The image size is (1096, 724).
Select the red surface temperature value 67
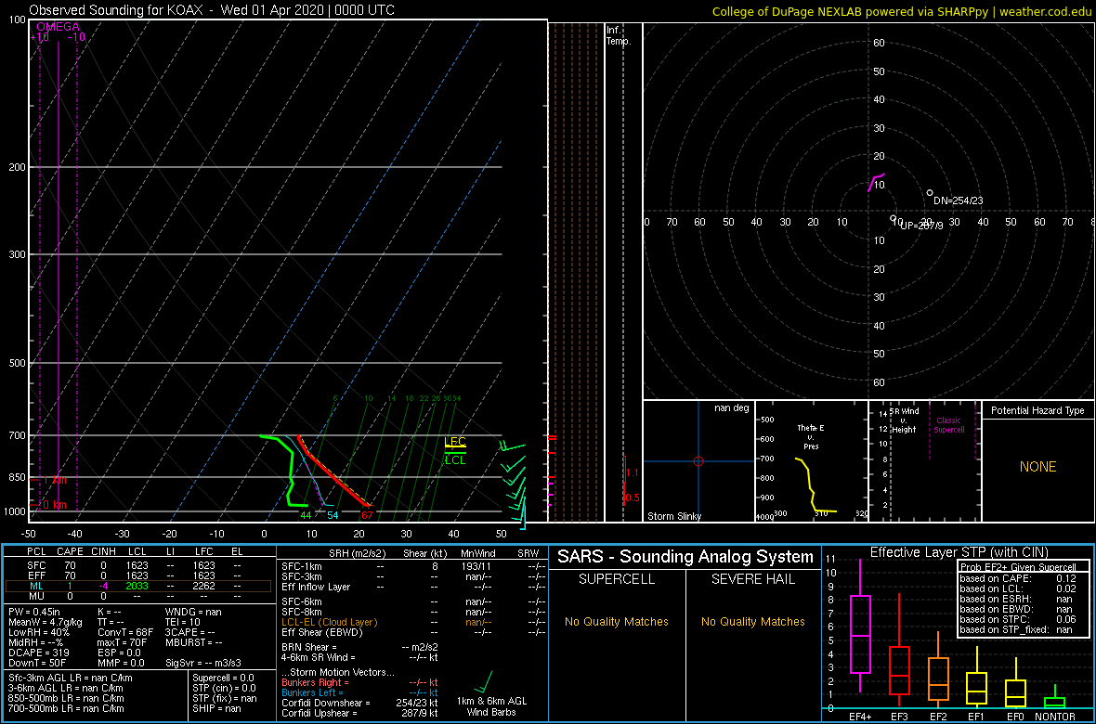(366, 515)
